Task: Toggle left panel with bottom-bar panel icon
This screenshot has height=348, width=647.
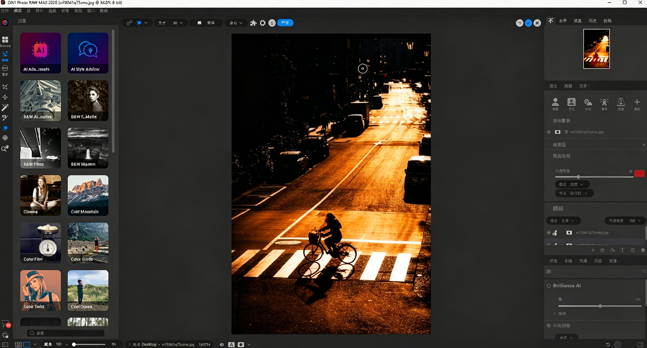Action: click(x=5, y=345)
